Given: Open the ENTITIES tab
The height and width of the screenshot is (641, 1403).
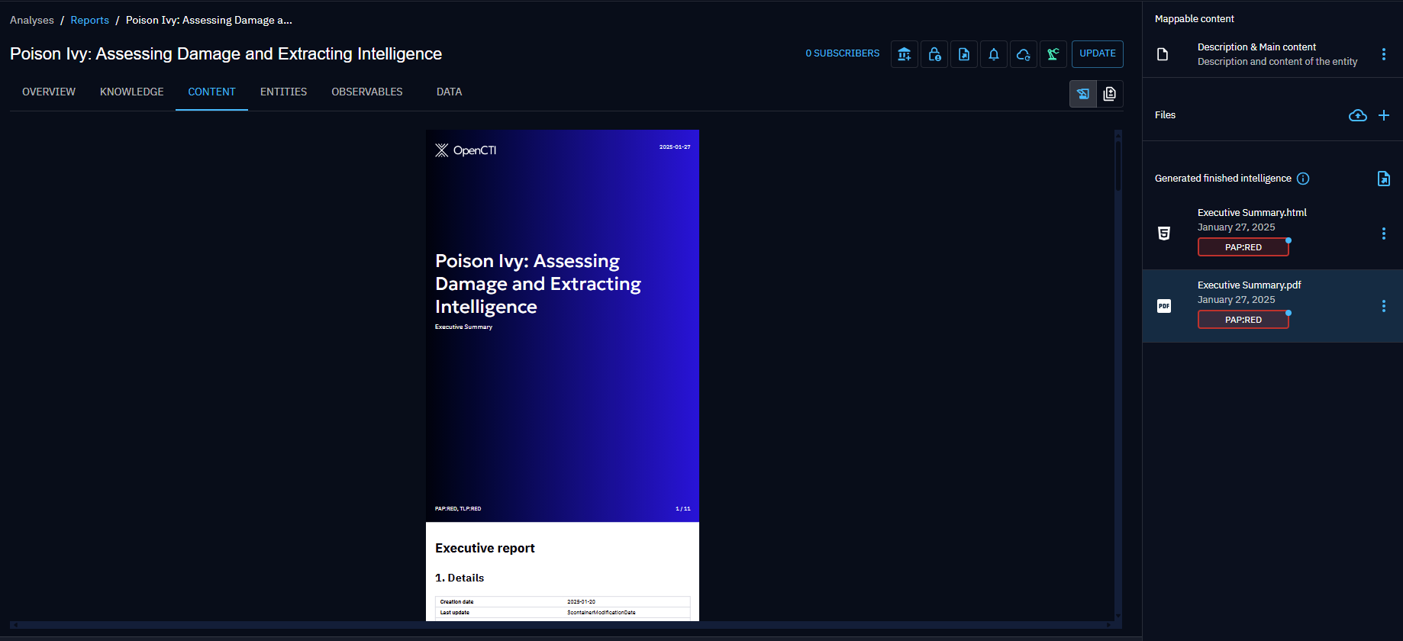Looking at the screenshot, I should point(283,92).
